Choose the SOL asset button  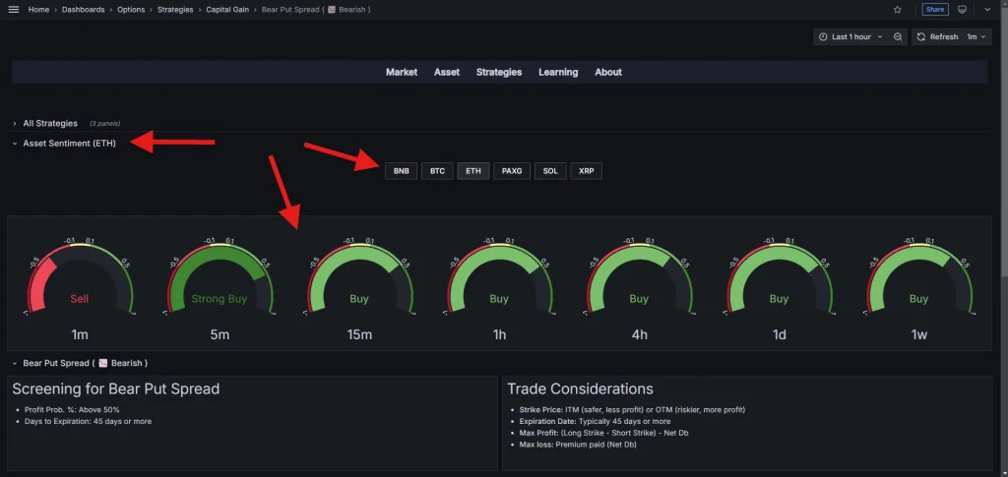coord(550,171)
